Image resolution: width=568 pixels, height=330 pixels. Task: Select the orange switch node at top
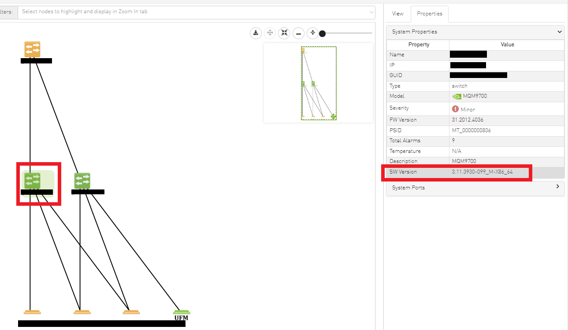(32, 49)
